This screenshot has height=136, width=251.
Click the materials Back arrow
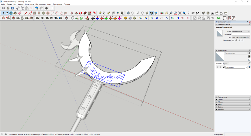coord(218,67)
